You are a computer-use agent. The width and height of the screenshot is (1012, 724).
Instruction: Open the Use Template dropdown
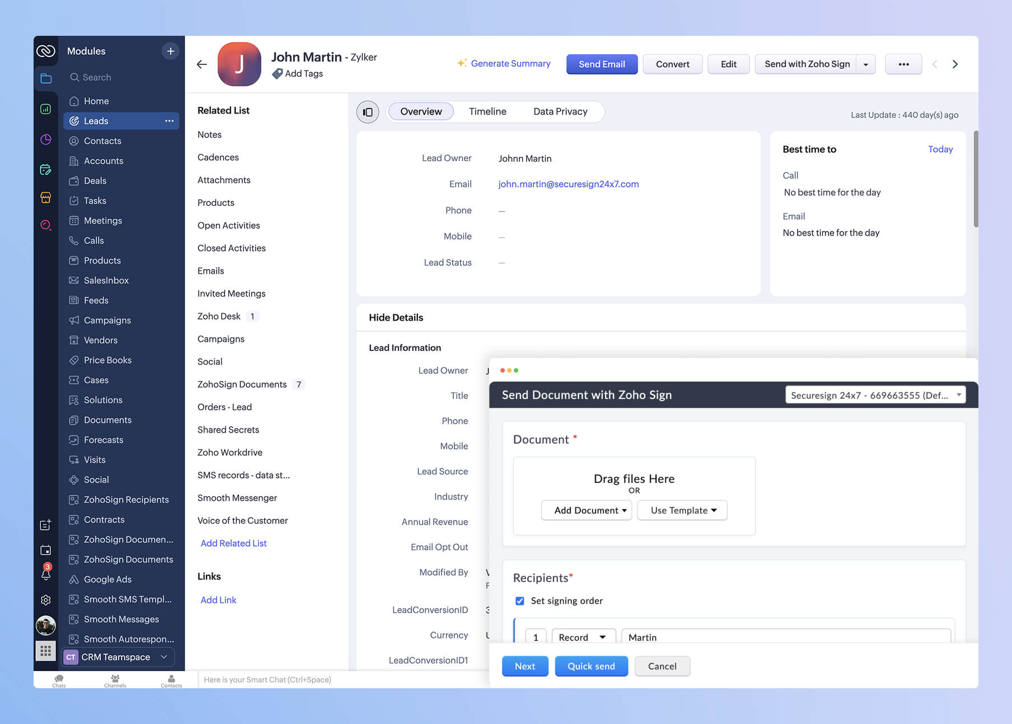[682, 510]
